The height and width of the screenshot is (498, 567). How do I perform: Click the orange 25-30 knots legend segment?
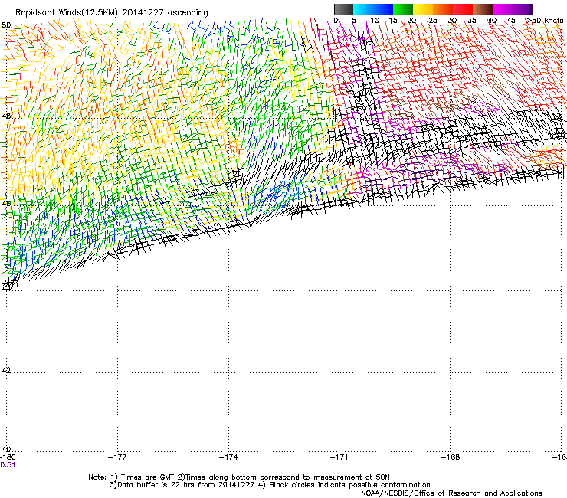(443, 9)
